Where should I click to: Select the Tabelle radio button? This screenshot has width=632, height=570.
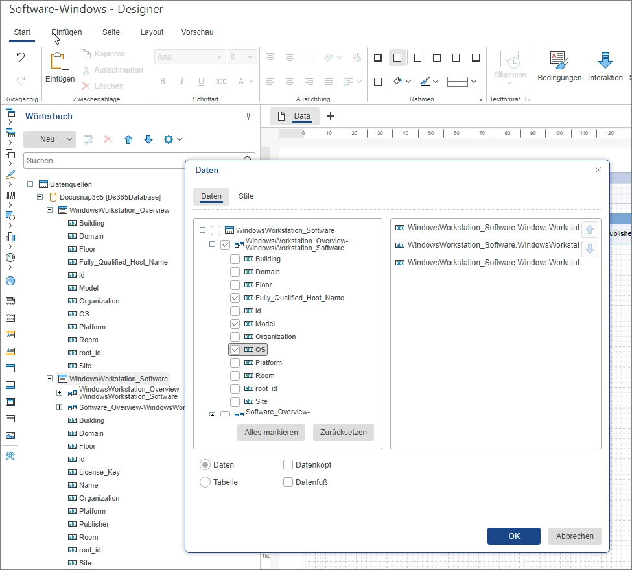pyautogui.click(x=205, y=482)
